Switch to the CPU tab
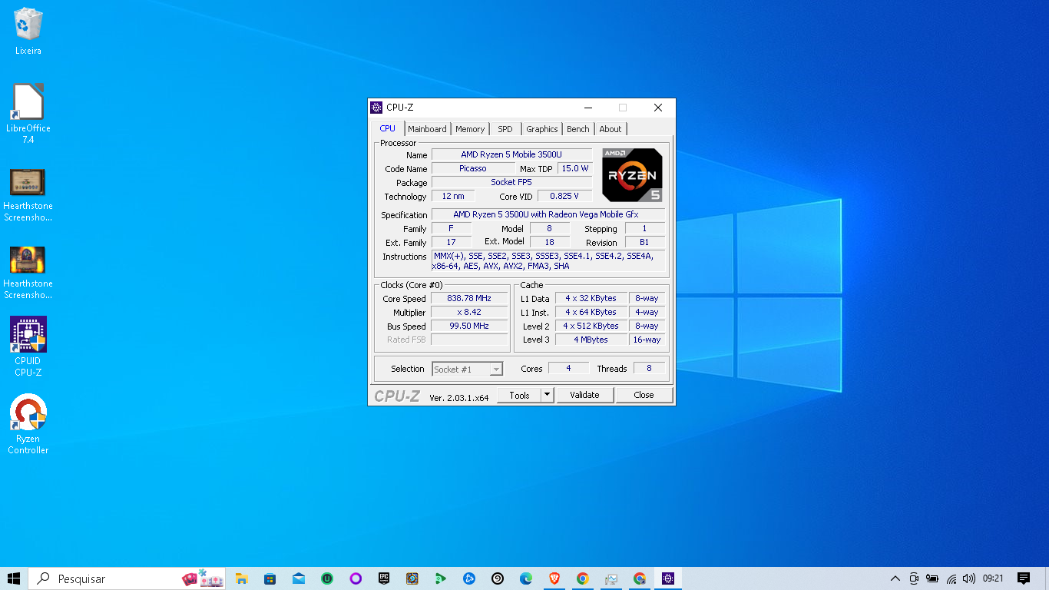This screenshot has width=1049, height=590. (388, 128)
